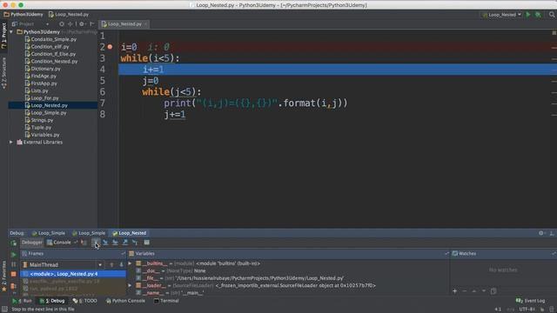Move watch down with arrow icon
The width and height of the screenshot is (557, 313).
tap(484, 291)
